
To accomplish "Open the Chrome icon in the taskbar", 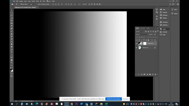I will tap(71, 104).
